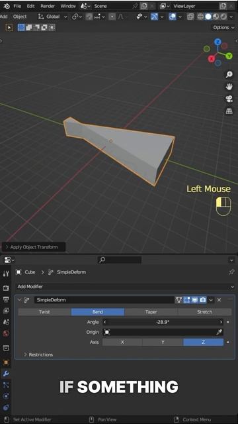Open the viewport shading options dropdown

231,17
